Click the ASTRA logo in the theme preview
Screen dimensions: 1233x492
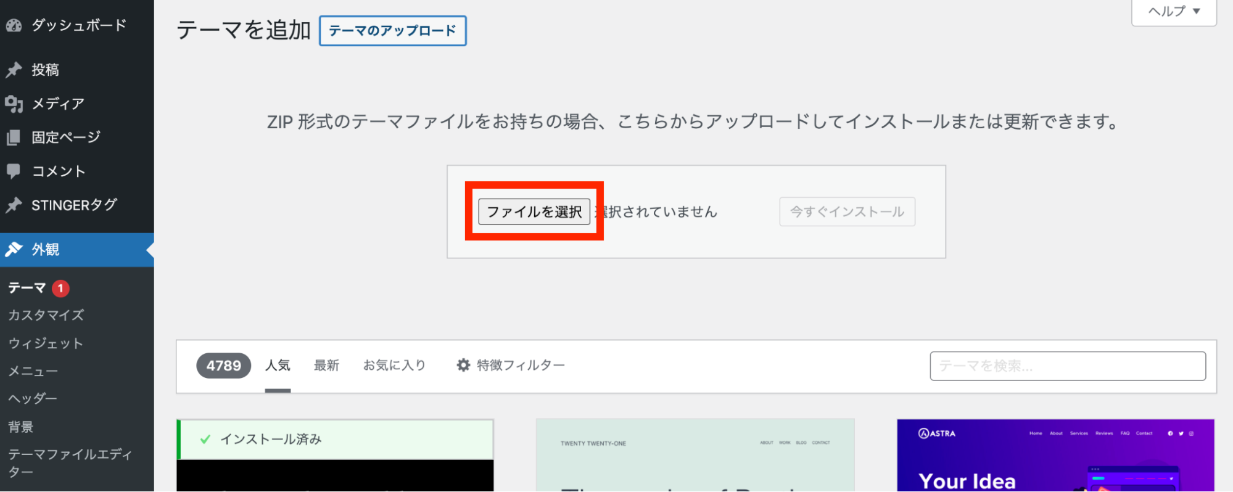[x=937, y=433]
